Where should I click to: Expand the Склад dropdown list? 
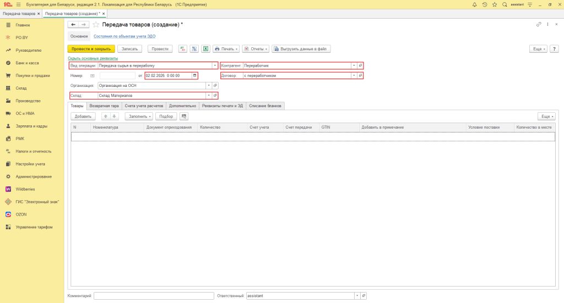click(208, 96)
